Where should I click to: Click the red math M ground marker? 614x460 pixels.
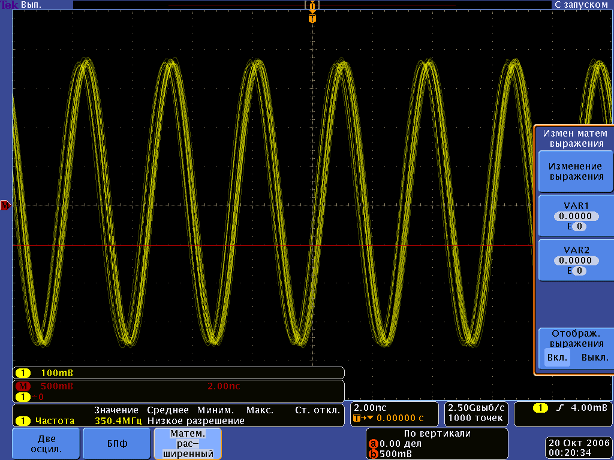[x=6, y=205]
